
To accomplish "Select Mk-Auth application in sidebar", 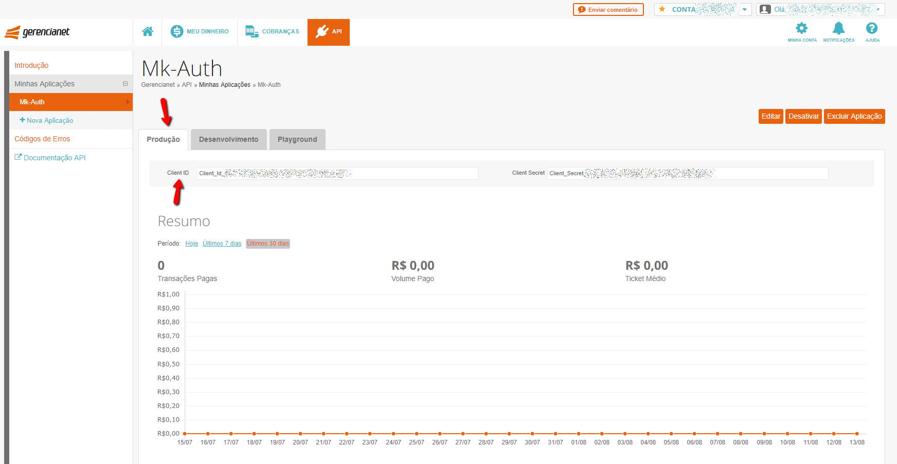I will coord(71,102).
